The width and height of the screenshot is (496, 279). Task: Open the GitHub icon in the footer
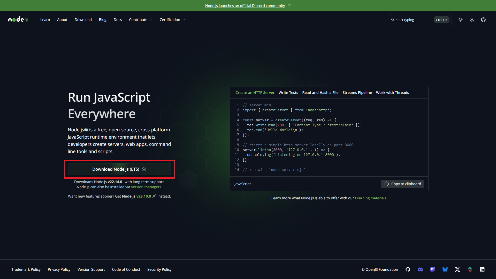pyautogui.click(x=408, y=269)
